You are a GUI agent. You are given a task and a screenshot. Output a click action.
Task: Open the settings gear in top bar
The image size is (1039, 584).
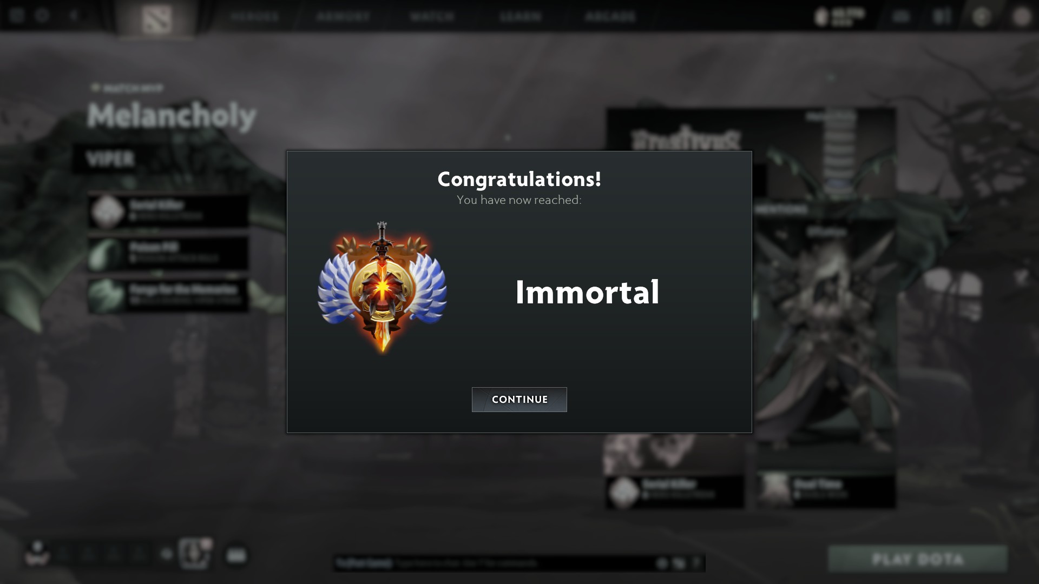coord(42,16)
